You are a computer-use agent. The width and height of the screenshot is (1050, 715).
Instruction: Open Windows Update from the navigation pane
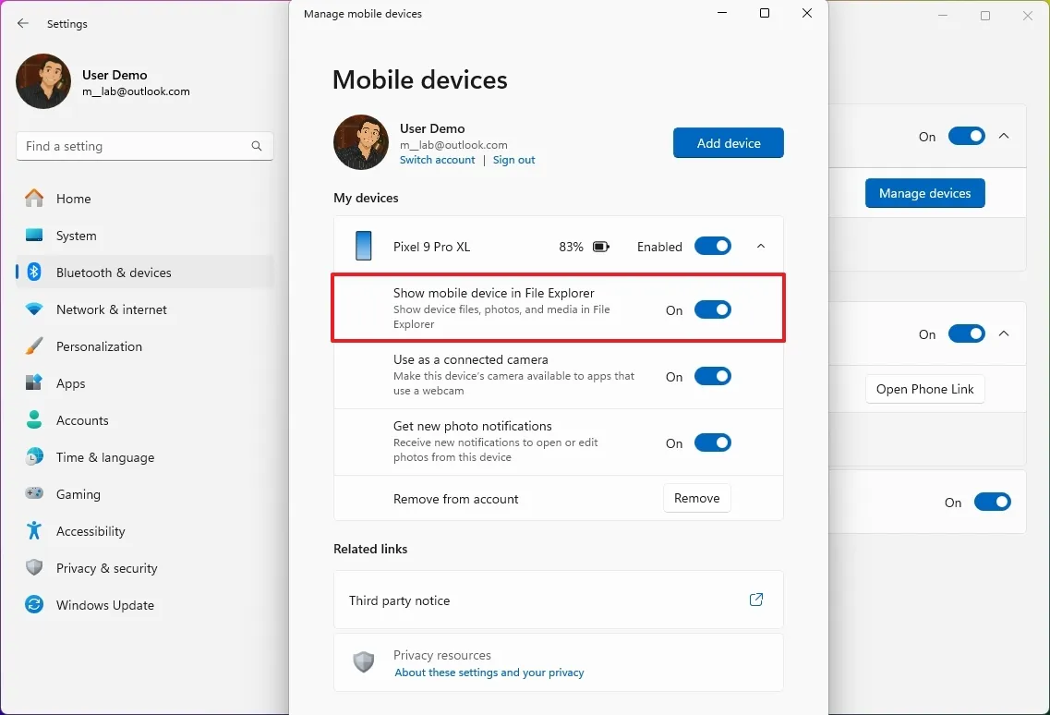coord(33,605)
